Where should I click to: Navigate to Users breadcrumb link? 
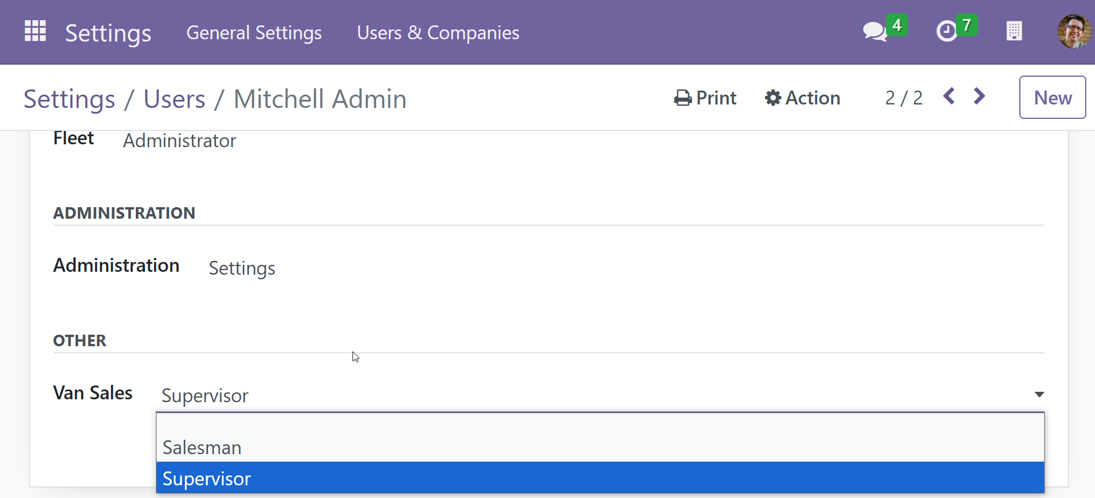(175, 99)
